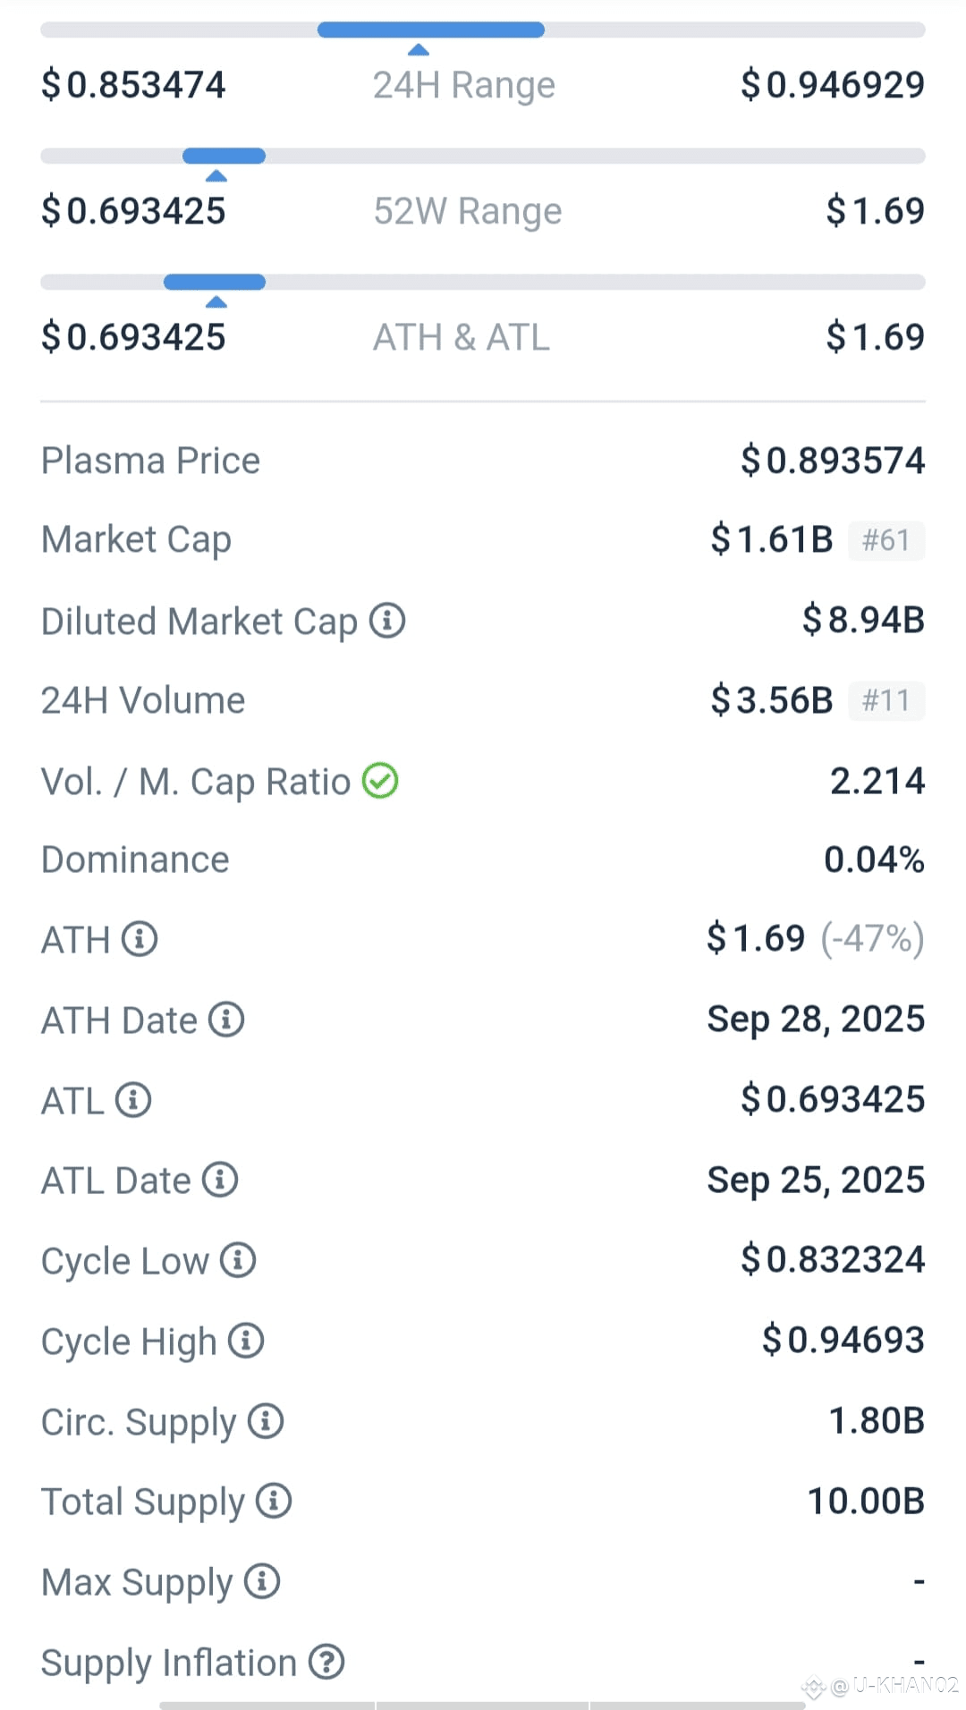Image resolution: width=966 pixels, height=1710 pixels.
Task: Open Circ. Supply info icon
Action: [x=266, y=1421]
